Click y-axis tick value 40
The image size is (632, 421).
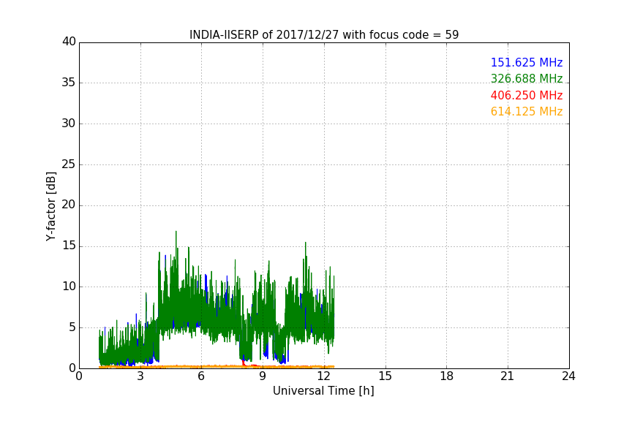click(x=69, y=42)
